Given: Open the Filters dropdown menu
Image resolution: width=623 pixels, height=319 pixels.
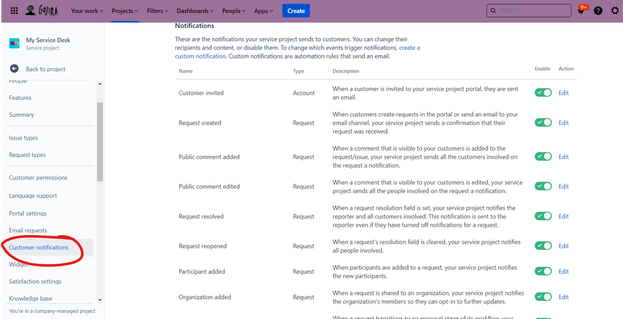Looking at the screenshot, I should point(157,11).
